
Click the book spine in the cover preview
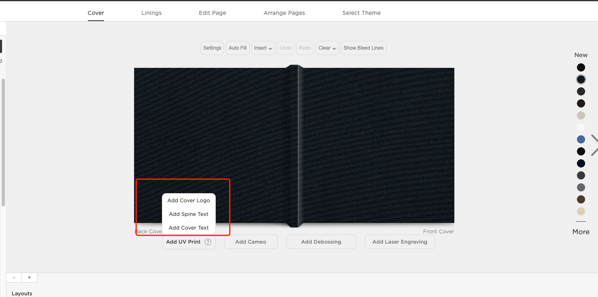(294, 146)
